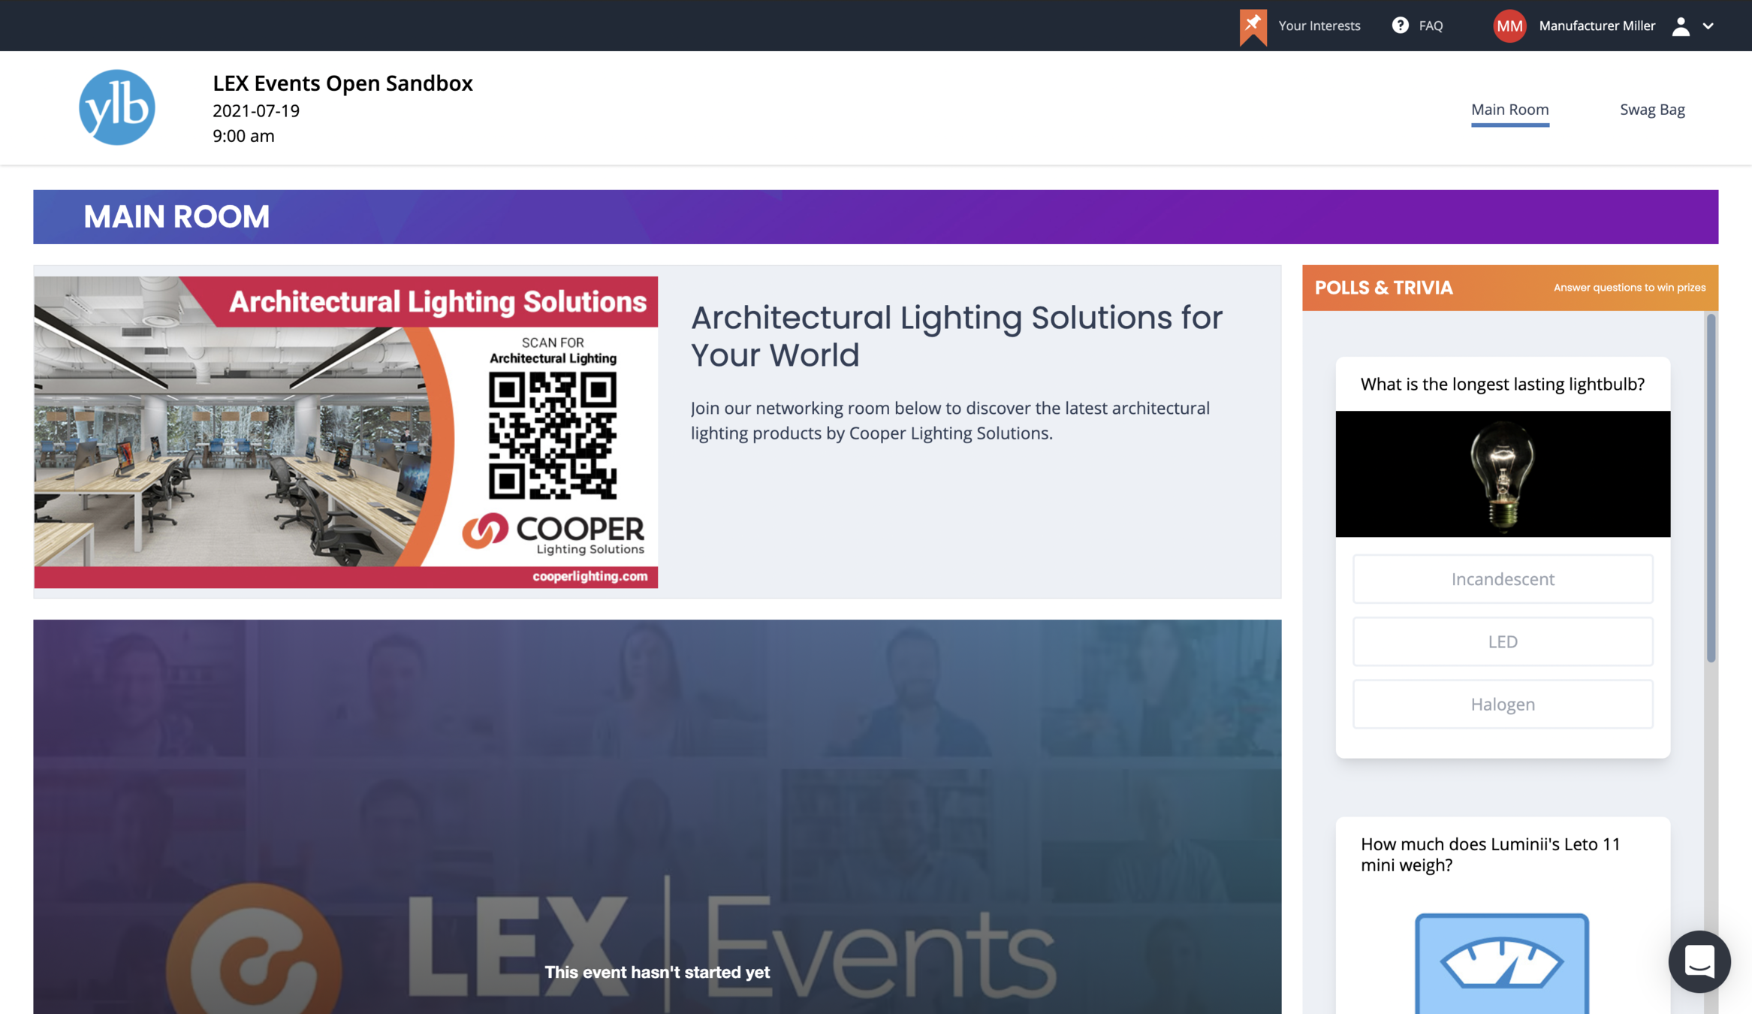Select the Incandescent answer option
The width and height of the screenshot is (1752, 1014).
1502,579
